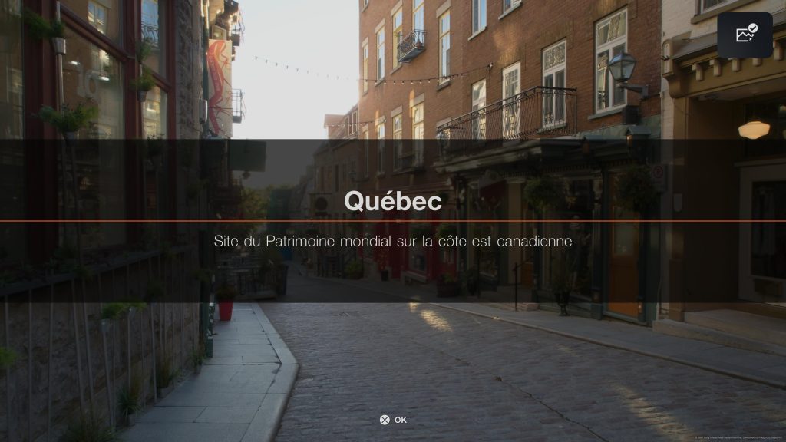Click the orange divider line under Québec
Viewport: 786px width, 442px height.
(x=393, y=221)
